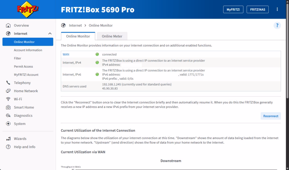Go to Permit Access submenu item
The height and width of the screenshot is (170, 289).
click(x=23, y=66)
